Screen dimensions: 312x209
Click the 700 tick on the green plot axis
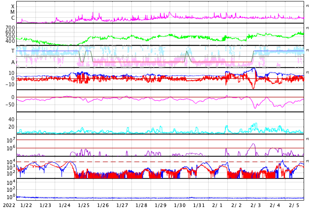click(x=10, y=28)
